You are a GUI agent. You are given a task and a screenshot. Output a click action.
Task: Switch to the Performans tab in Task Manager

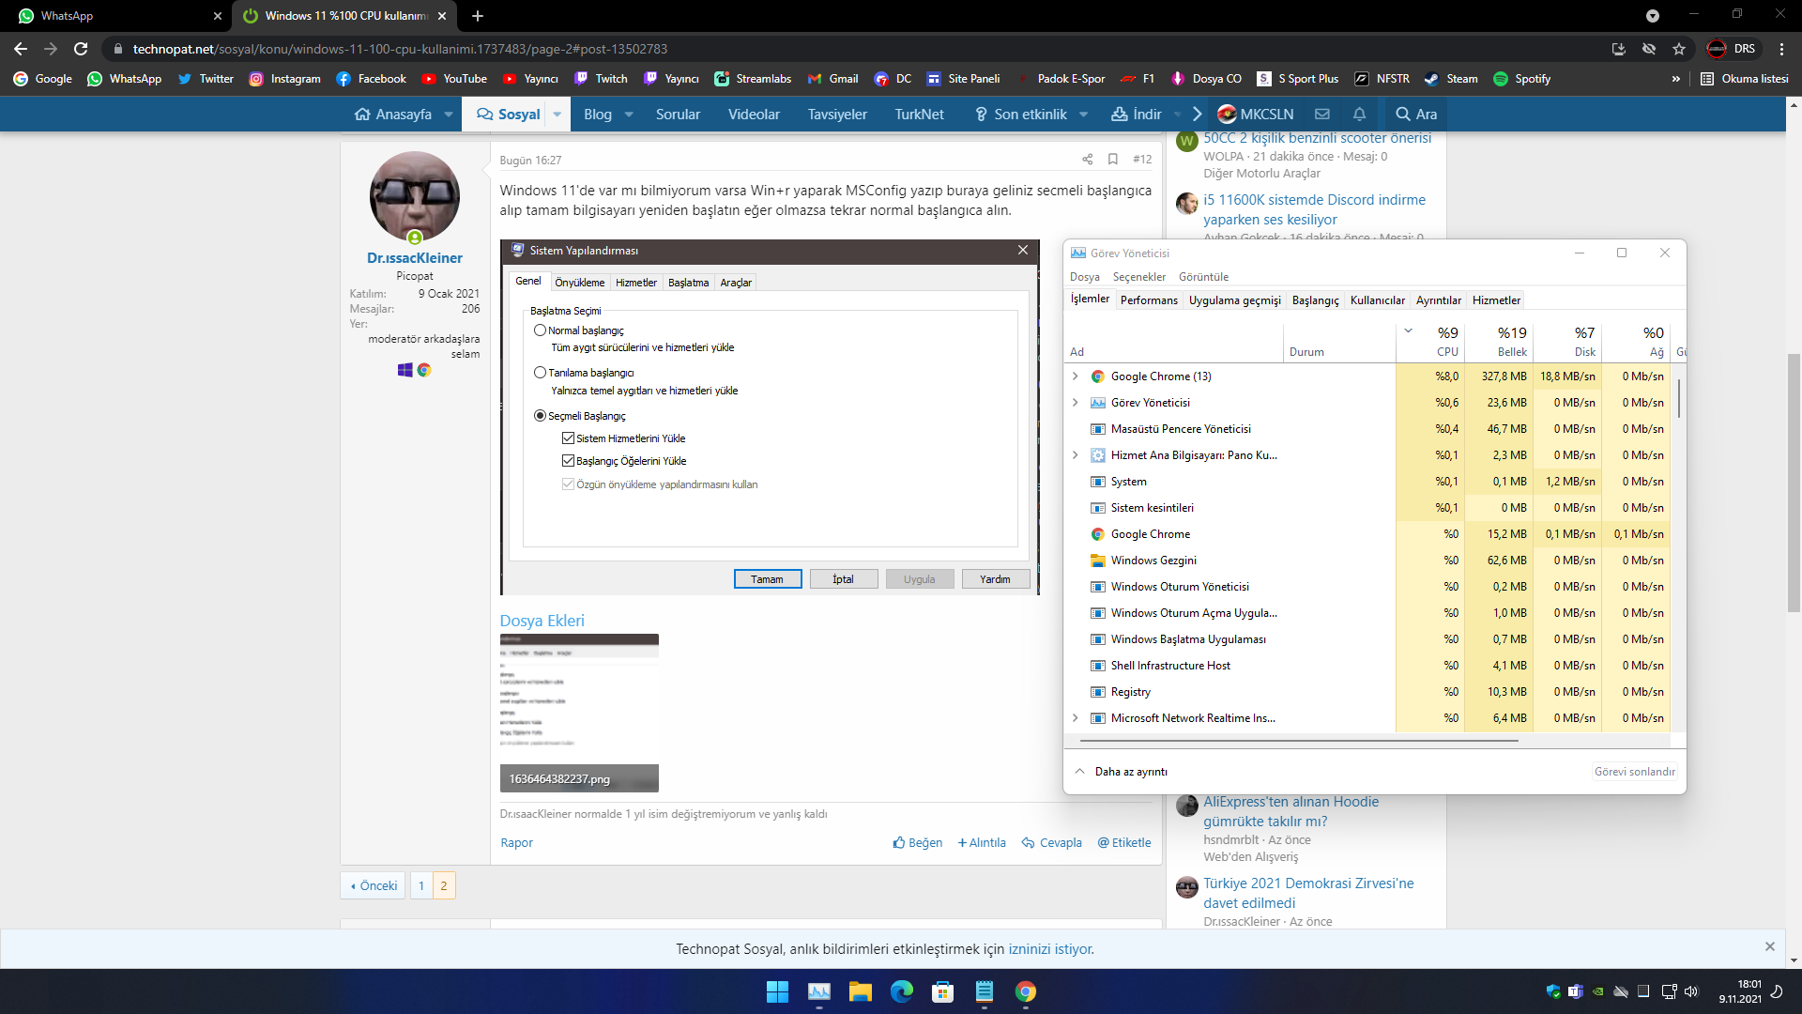(x=1148, y=300)
